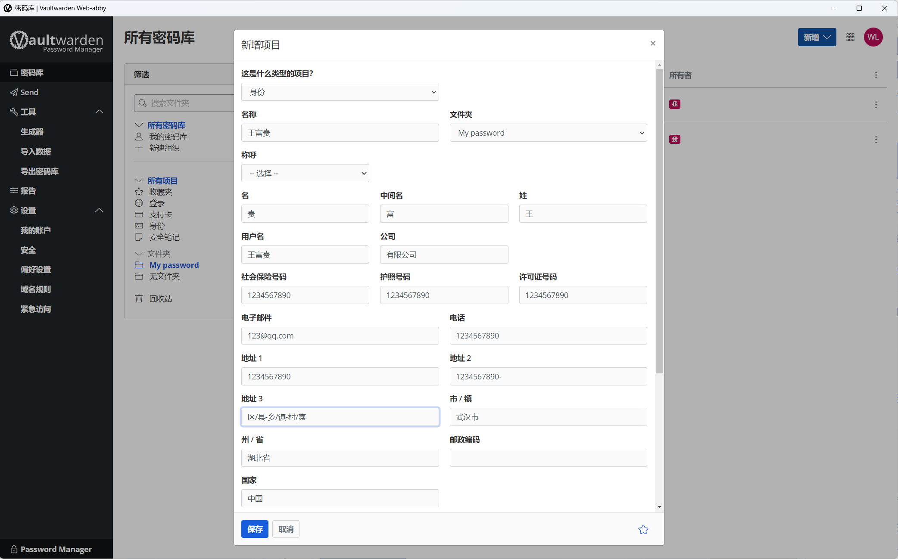The height and width of the screenshot is (559, 898).
Task: Open options menu in 所有者 header
Action: coord(876,75)
